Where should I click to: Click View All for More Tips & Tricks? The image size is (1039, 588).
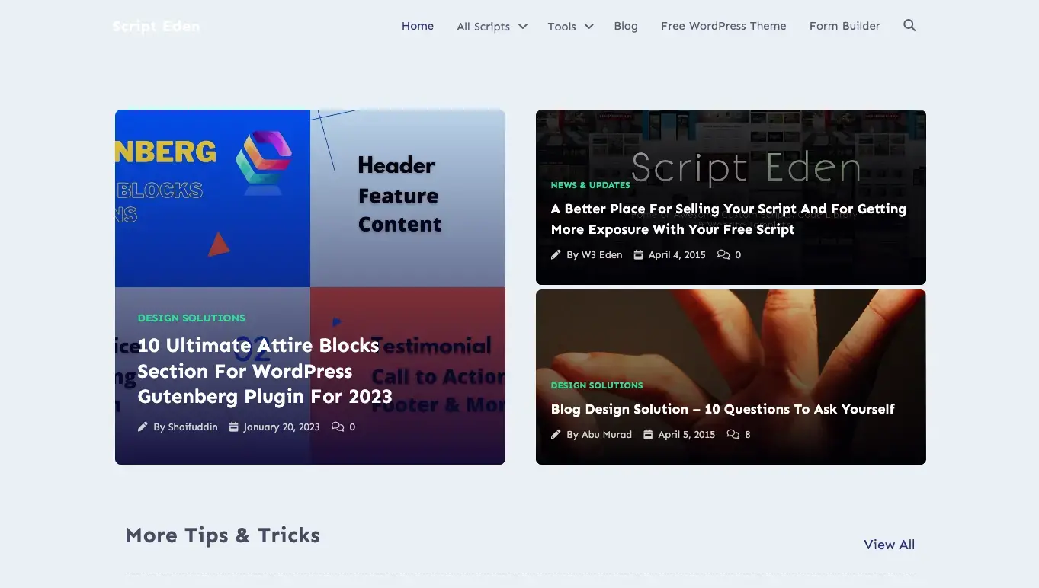click(889, 545)
